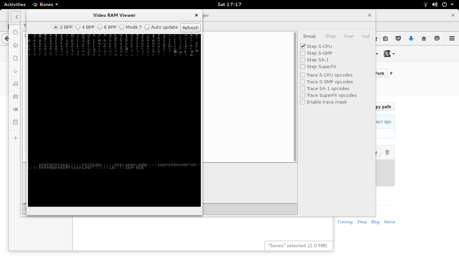This screenshot has width=459, height=259.
Task: Open the Shop link in the page footer
Action: [x=362, y=222]
